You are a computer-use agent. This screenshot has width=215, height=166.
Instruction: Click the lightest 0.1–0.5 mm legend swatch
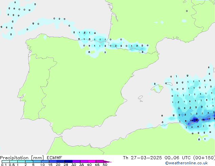(6, 162)
